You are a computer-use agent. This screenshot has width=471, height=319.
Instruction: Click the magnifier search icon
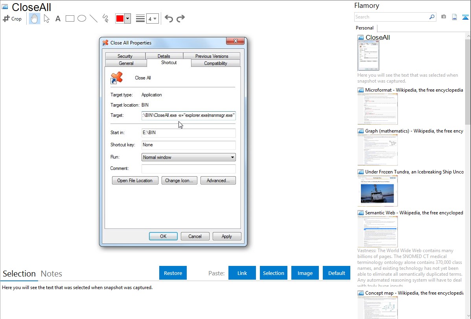(432, 17)
